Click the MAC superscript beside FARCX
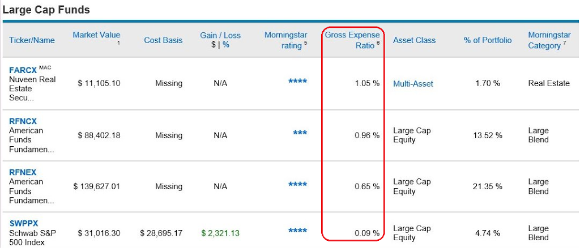This screenshot has width=580, height=251. point(45,67)
